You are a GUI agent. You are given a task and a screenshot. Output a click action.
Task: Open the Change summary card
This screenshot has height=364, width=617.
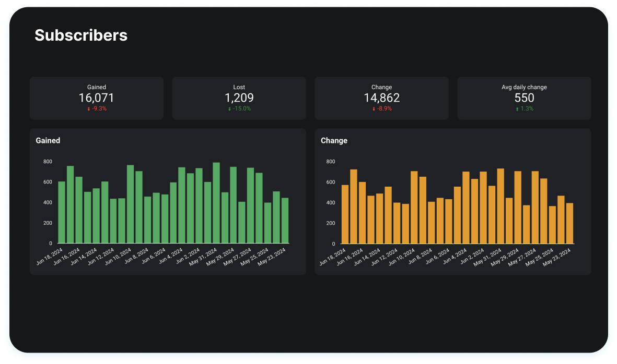coord(381,98)
